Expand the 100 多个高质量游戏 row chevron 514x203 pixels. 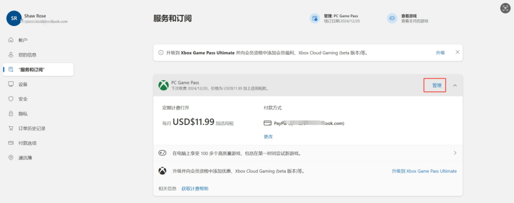tap(455, 153)
